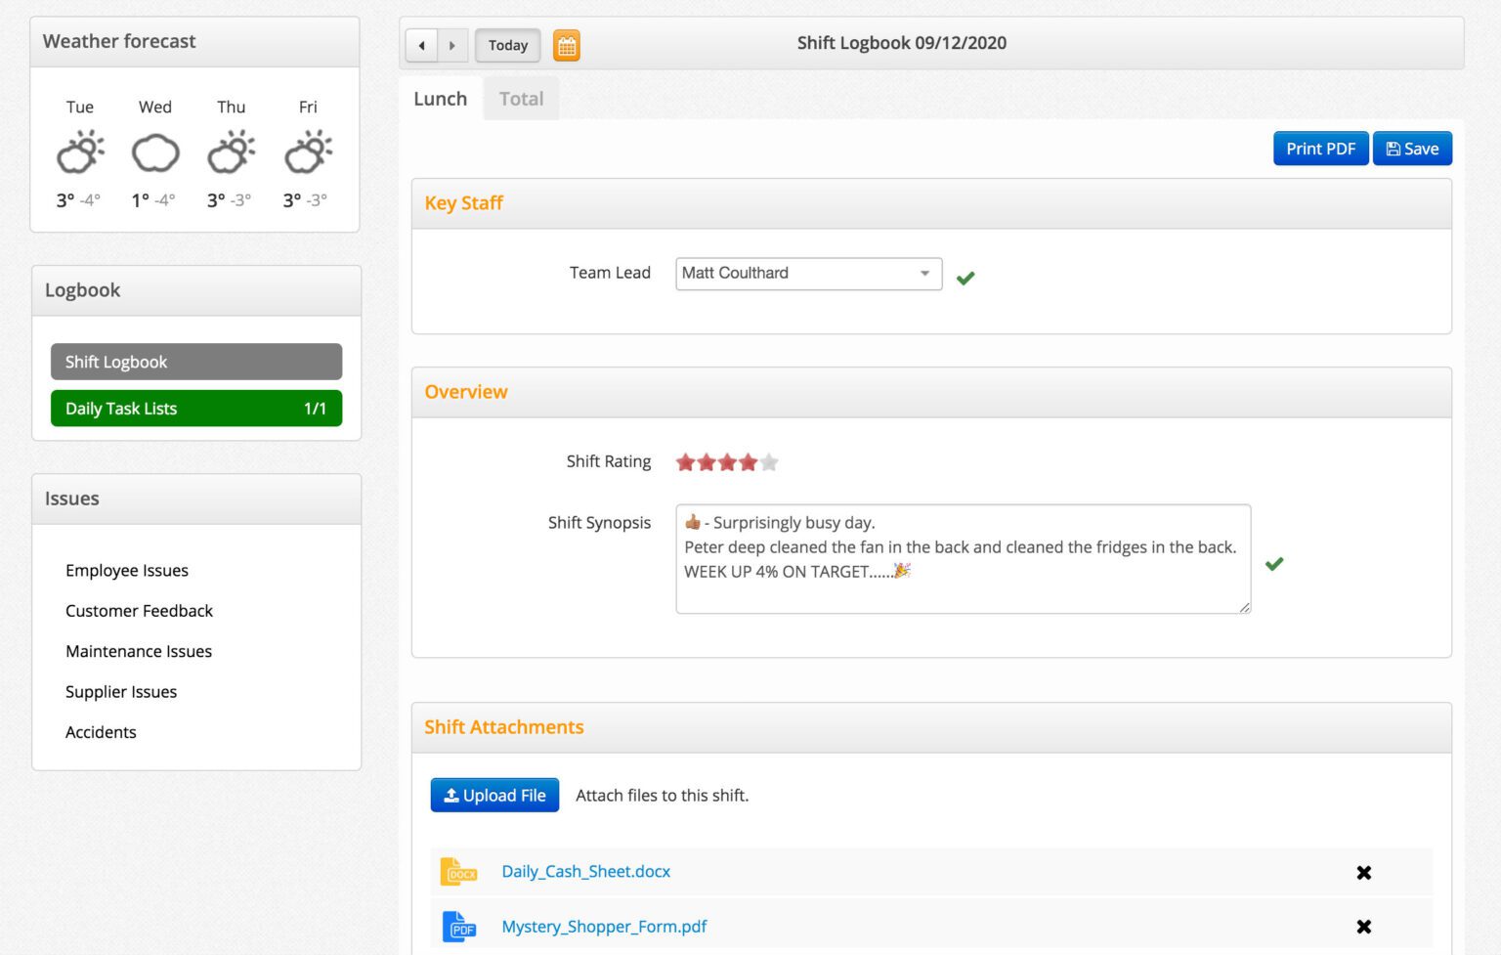Open Customer Feedback issues
Image resolution: width=1501 pixels, height=955 pixels.
coord(139,611)
